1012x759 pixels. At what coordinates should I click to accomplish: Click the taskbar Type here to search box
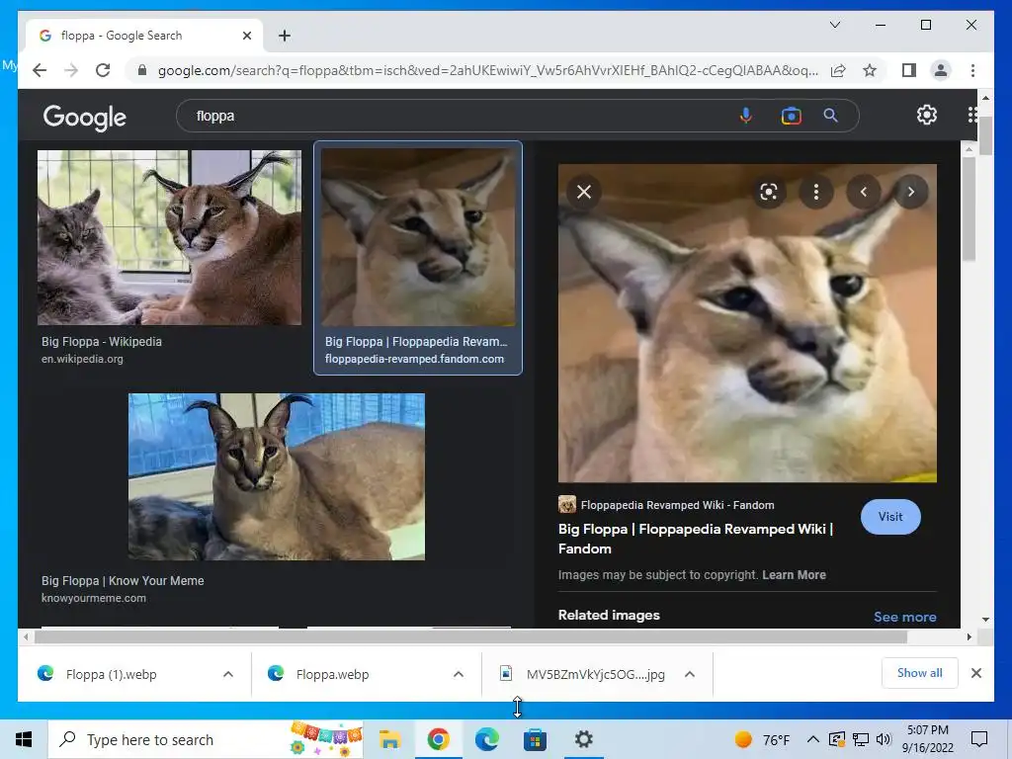(206, 739)
